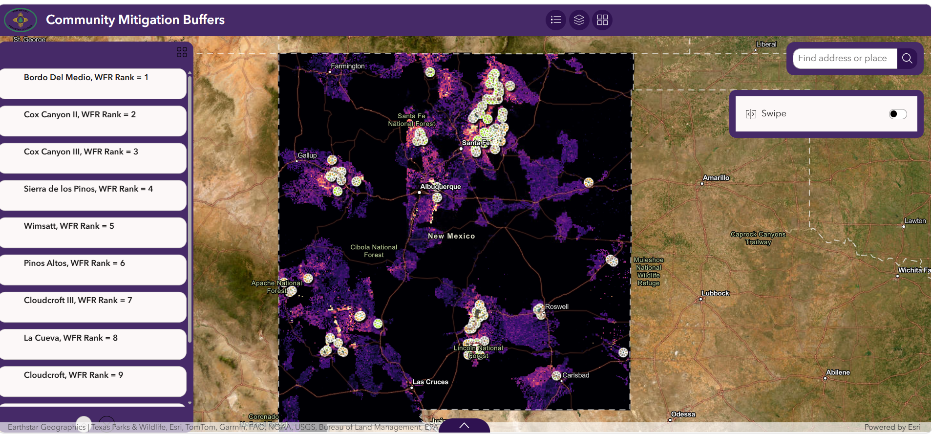Click the app logo in the header
This screenshot has width=932, height=435.
point(21,20)
